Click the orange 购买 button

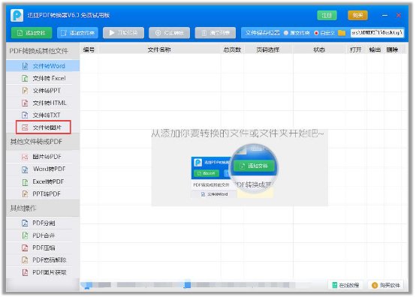pyautogui.click(x=357, y=15)
